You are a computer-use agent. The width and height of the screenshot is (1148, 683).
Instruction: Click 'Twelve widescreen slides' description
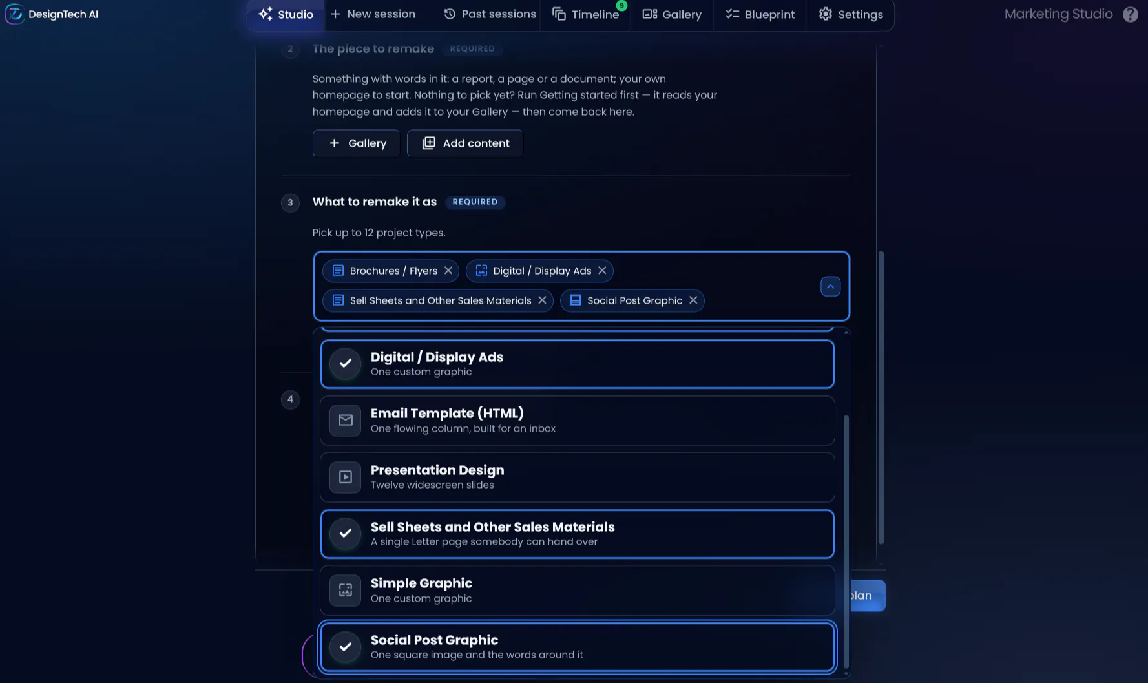(x=432, y=485)
